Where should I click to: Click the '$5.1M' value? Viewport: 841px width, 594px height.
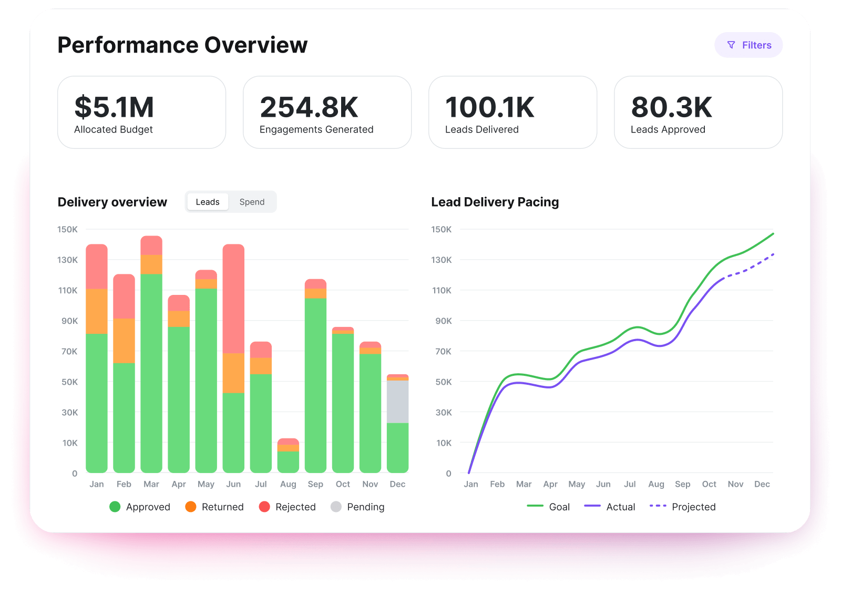(x=115, y=107)
